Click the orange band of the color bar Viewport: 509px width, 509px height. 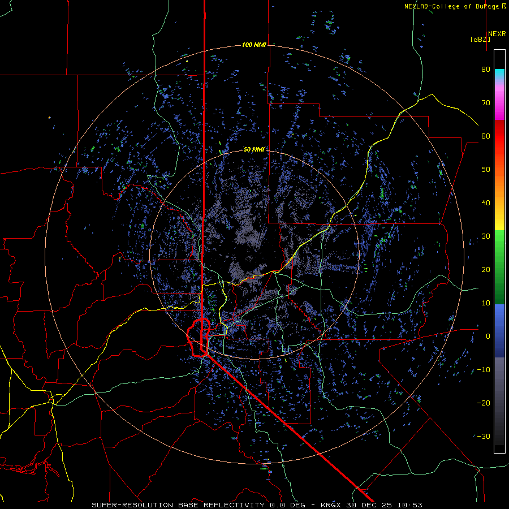[x=499, y=182]
